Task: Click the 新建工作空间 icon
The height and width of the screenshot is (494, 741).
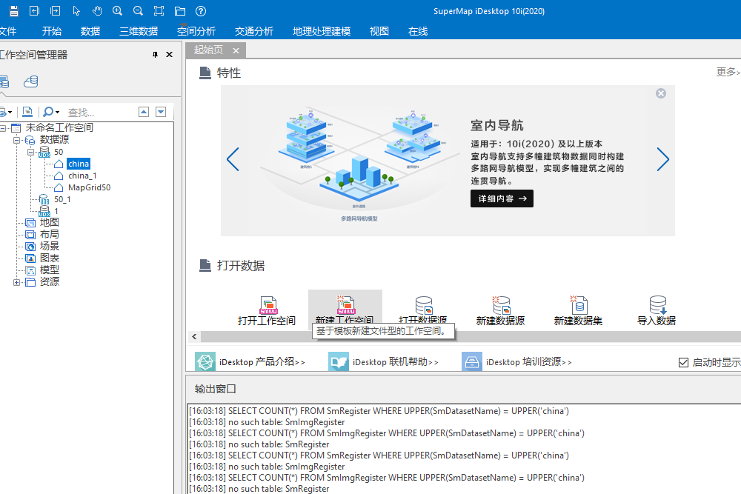Action: [345, 305]
